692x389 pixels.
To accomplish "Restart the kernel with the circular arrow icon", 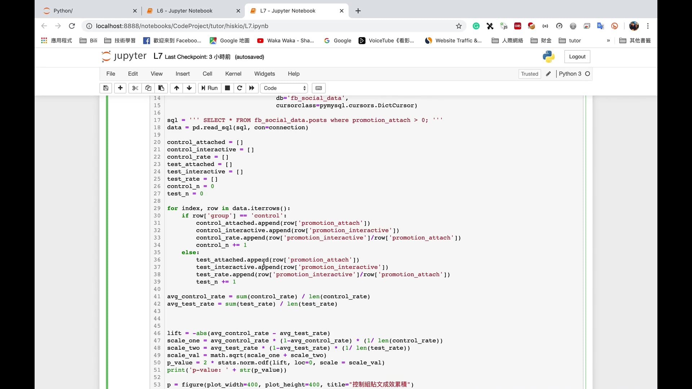I will (x=240, y=88).
